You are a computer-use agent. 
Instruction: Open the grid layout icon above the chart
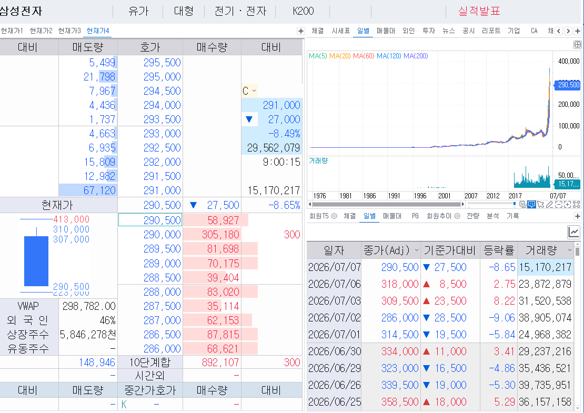[x=577, y=45]
